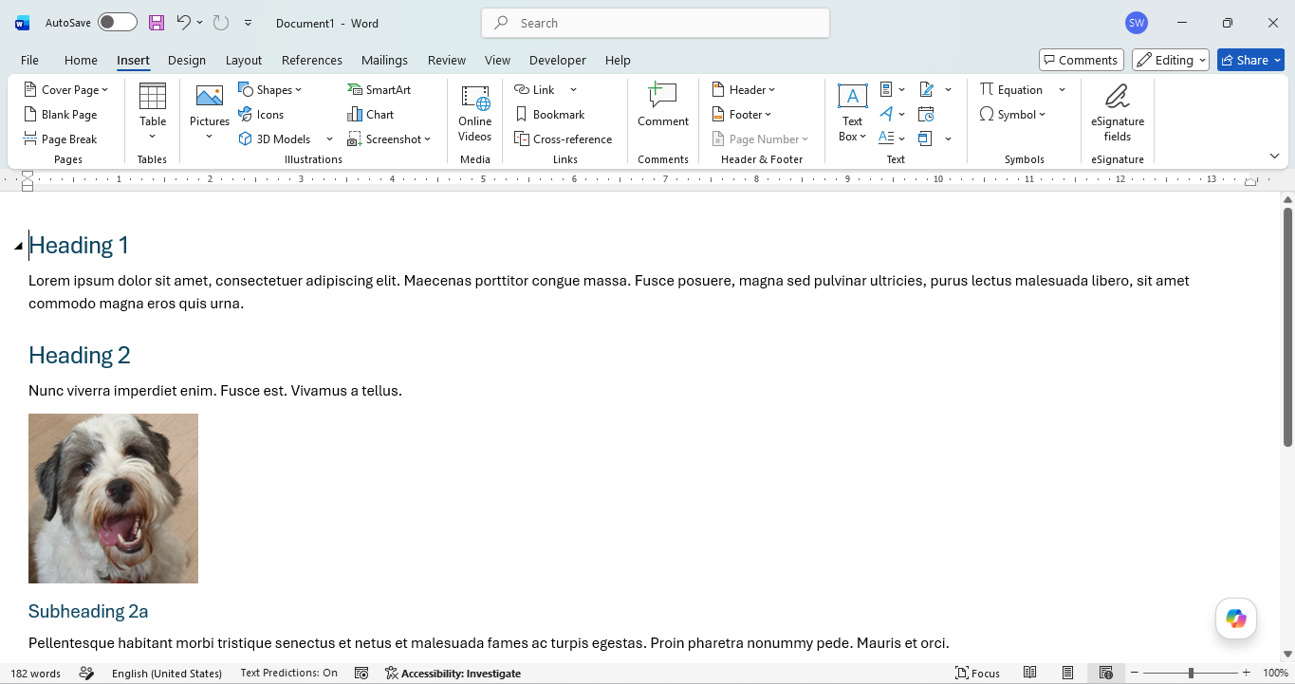The width and height of the screenshot is (1295, 684).
Task: Open eSignature fields
Action: pyautogui.click(x=1118, y=113)
